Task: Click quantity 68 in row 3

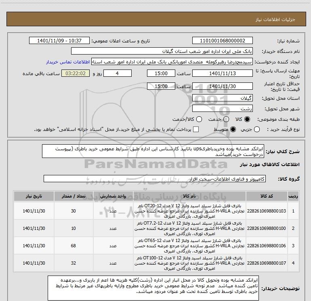Action: coord(74,246)
